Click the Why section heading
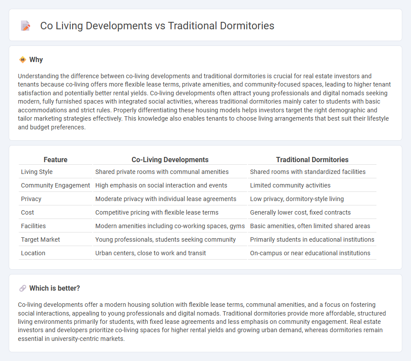This screenshot has width=411, height=361. (36, 60)
